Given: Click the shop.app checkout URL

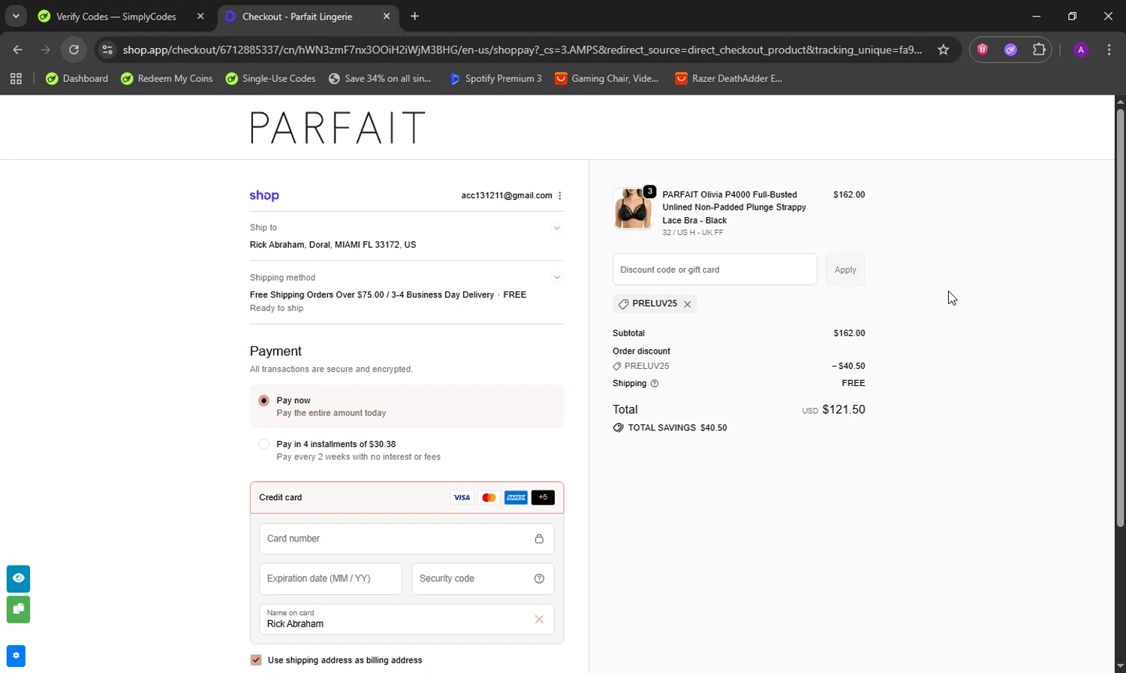Looking at the screenshot, I should pos(522,50).
